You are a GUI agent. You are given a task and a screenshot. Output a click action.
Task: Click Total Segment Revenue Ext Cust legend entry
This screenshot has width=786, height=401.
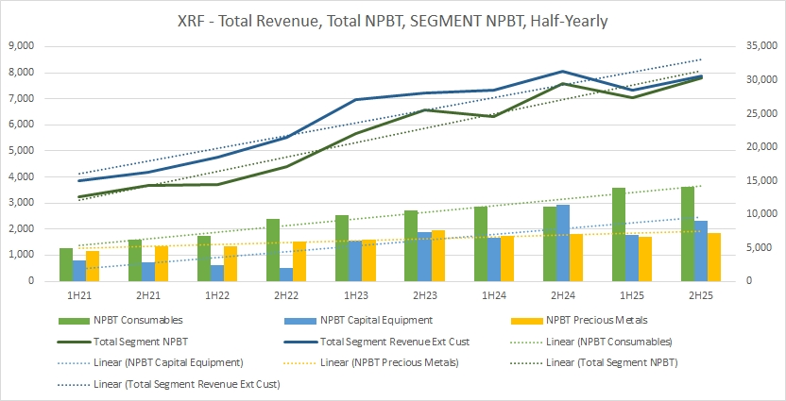pyautogui.click(x=391, y=342)
